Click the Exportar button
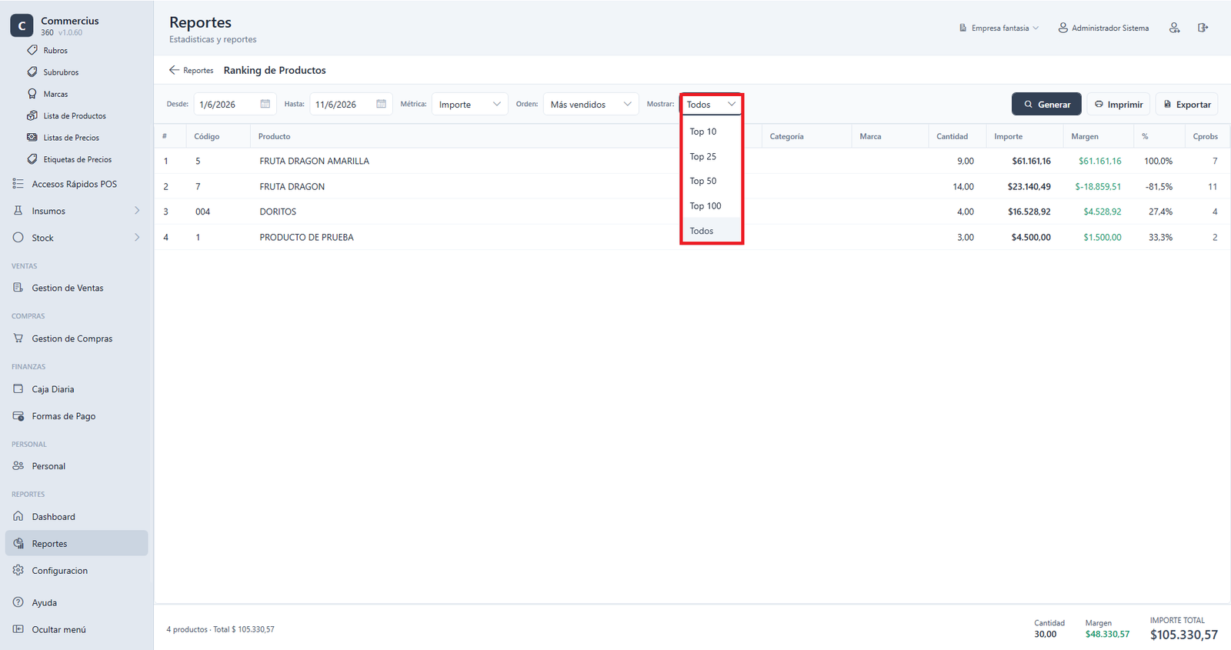This screenshot has width=1231, height=650. click(1186, 105)
